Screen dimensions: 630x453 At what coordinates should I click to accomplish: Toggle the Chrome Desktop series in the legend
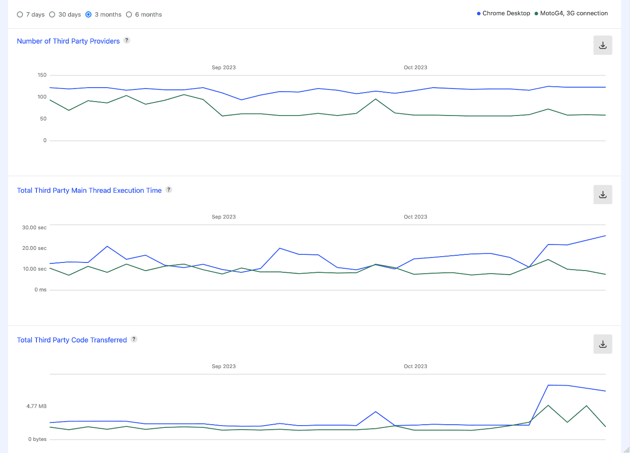click(x=506, y=13)
